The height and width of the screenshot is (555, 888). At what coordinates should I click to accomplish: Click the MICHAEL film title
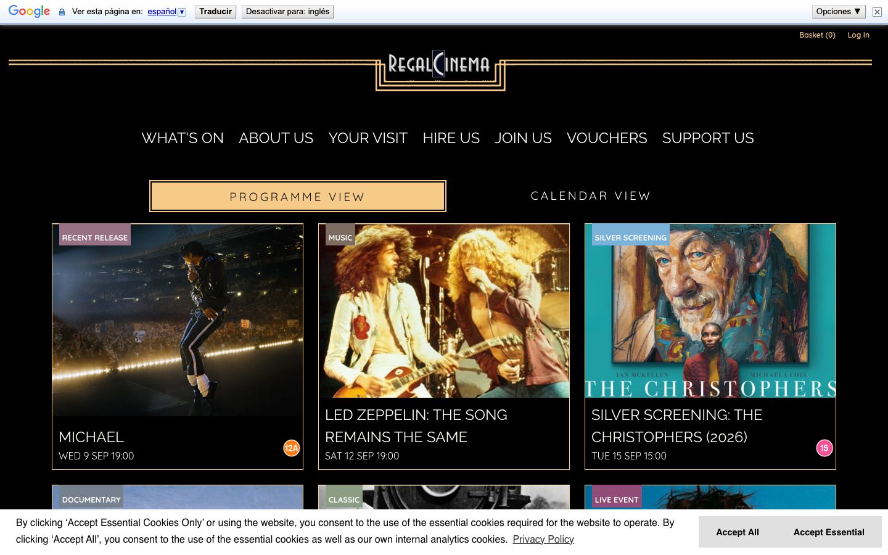point(91,437)
